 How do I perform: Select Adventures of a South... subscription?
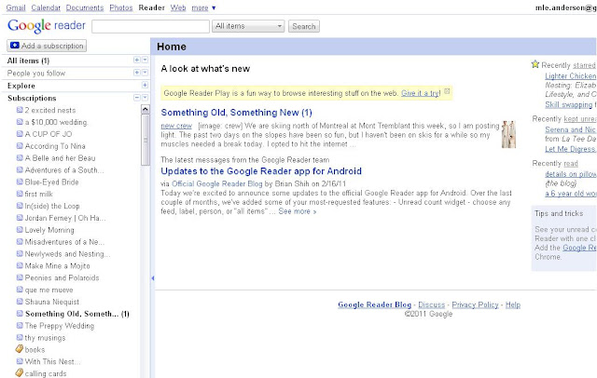[x=64, y=170]
